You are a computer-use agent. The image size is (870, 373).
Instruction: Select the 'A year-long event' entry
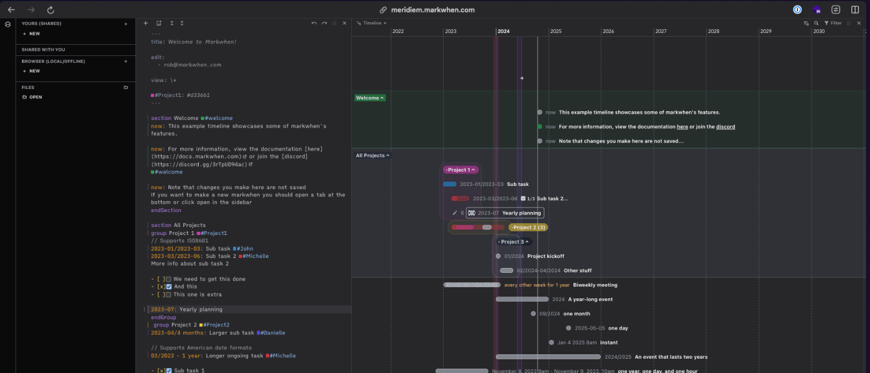click(554, 299)
